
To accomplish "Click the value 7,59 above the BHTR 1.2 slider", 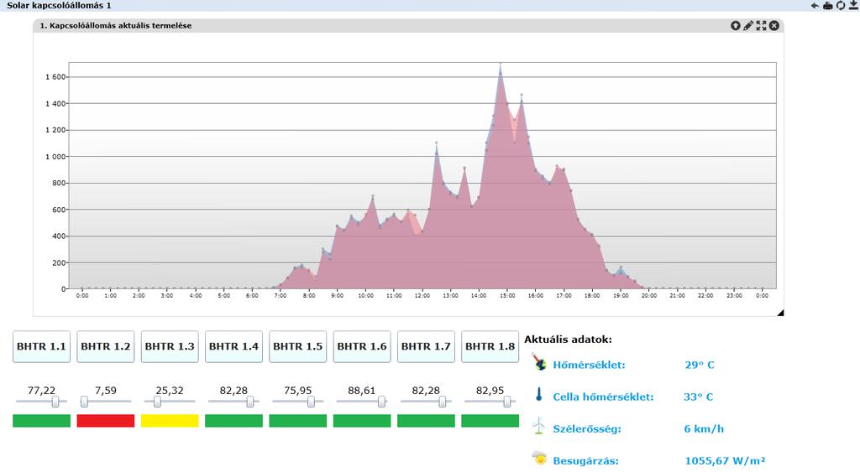I will (x=105, y=391).
